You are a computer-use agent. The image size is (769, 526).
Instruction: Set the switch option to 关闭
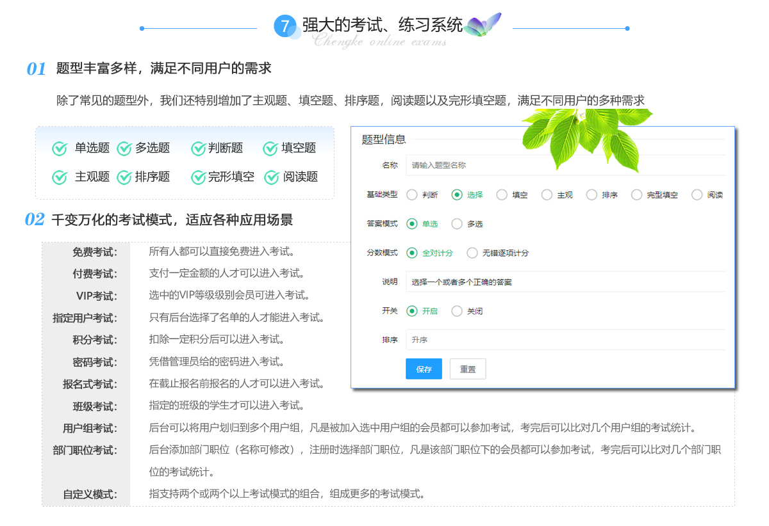tap(457, 311)
